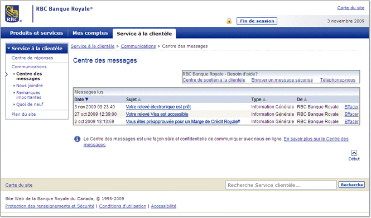The image size is (371, 218).
Task: Open Remarques importantes in the sidebar
Action: point(28,95)
